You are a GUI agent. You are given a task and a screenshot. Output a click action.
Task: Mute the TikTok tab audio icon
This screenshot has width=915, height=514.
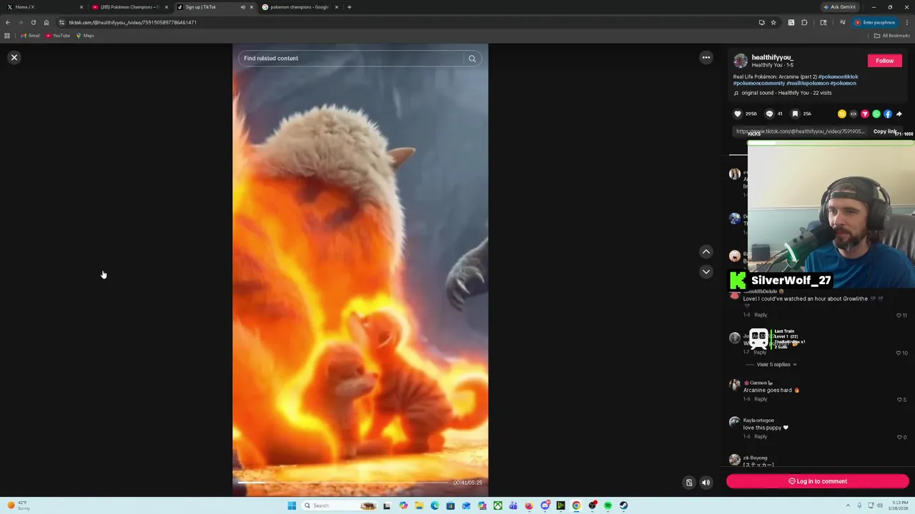click(x=242, y=7)
